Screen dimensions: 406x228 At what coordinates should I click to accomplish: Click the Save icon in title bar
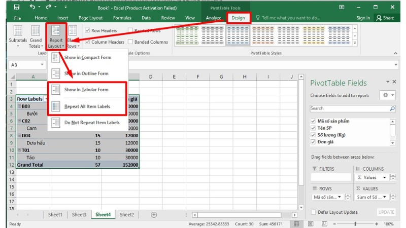click(17, 7)
